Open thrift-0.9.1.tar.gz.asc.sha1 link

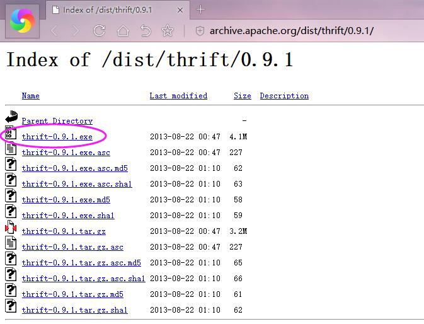[84, 278]
